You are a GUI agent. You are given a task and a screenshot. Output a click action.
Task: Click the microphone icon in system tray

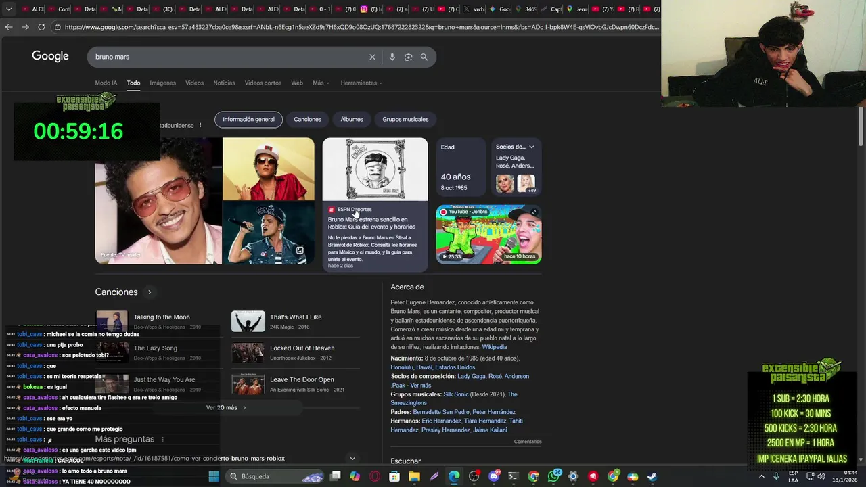(776, 476)
